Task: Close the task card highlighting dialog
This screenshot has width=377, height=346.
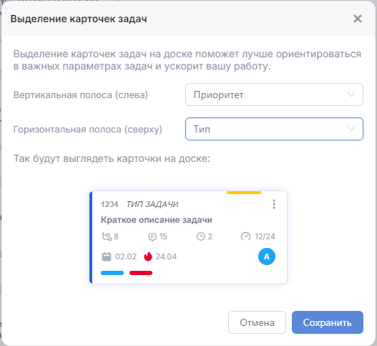Action: click(358, 19)
